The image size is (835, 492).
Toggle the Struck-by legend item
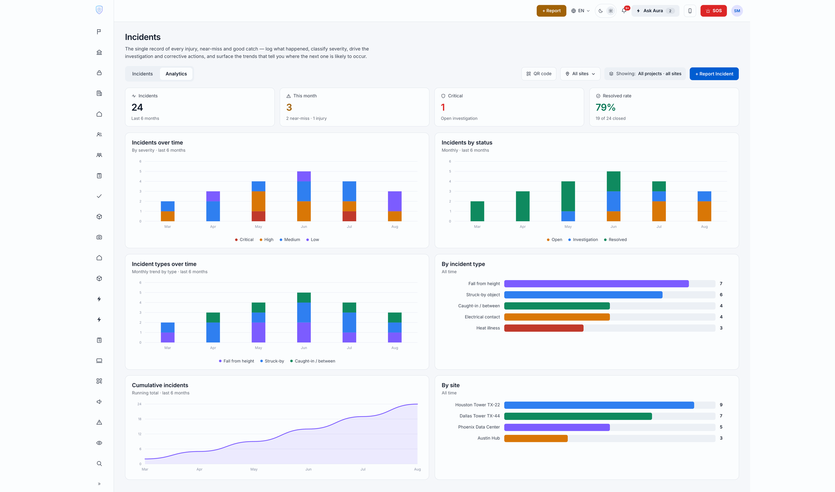[x=272, y=361]
